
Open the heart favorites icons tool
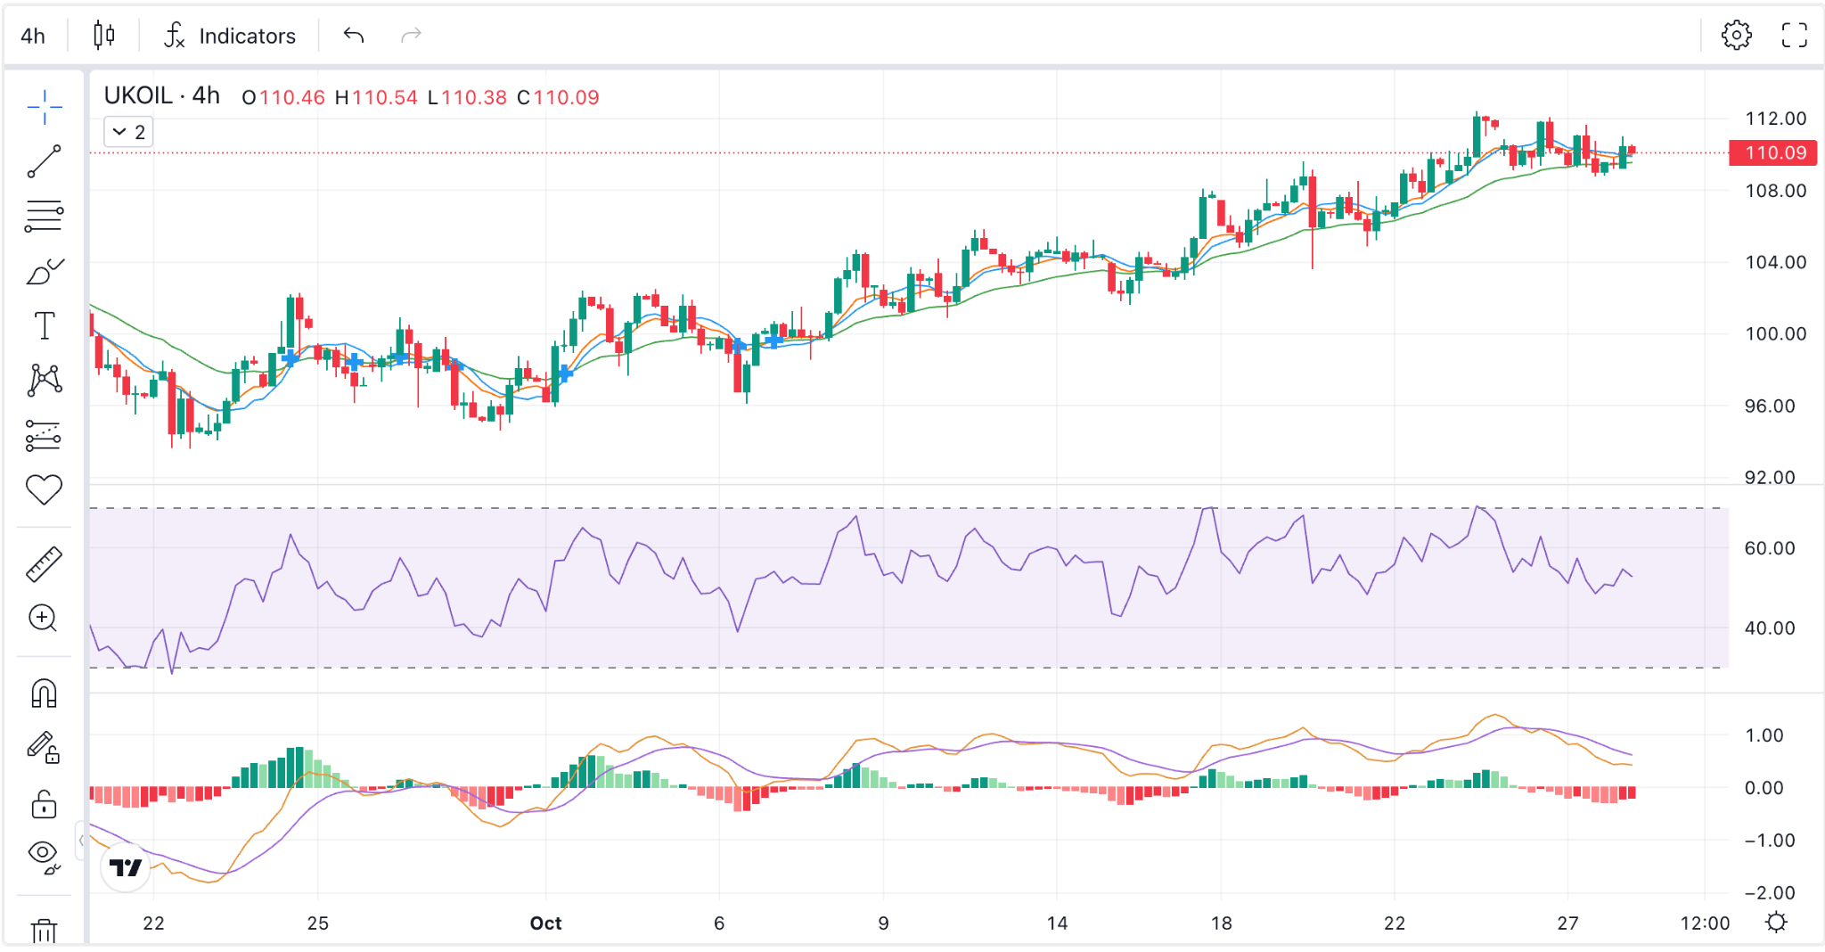pyautogui.click(x=44, y=489)
